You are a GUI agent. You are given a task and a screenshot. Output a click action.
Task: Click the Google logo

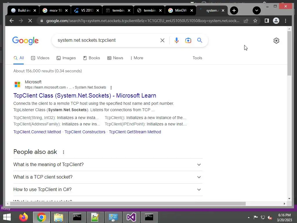(26, 41)
